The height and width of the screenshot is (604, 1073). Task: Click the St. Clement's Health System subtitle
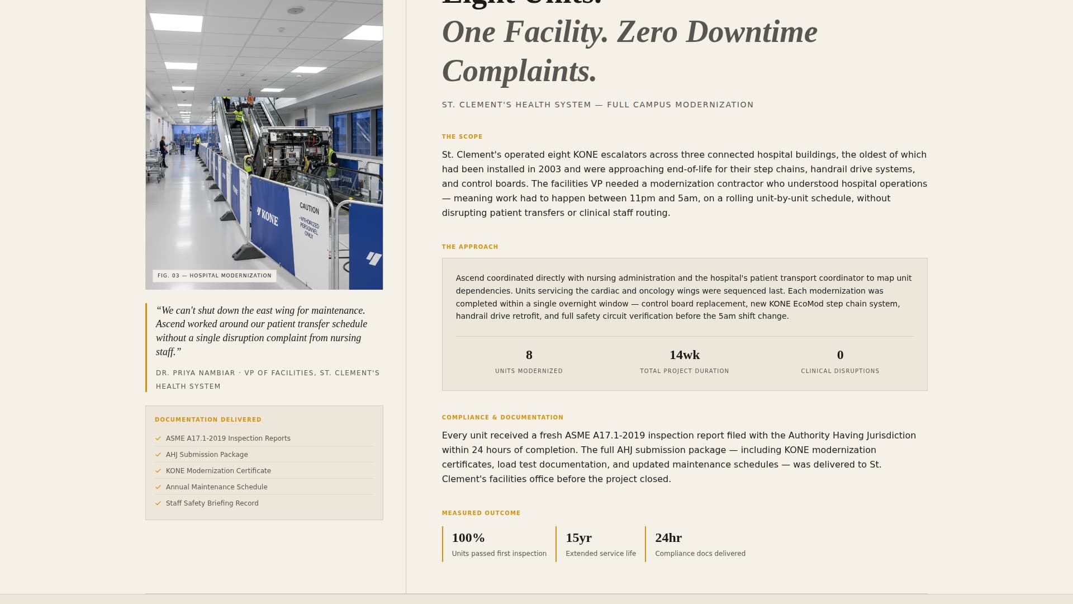[x=597, y=105]
